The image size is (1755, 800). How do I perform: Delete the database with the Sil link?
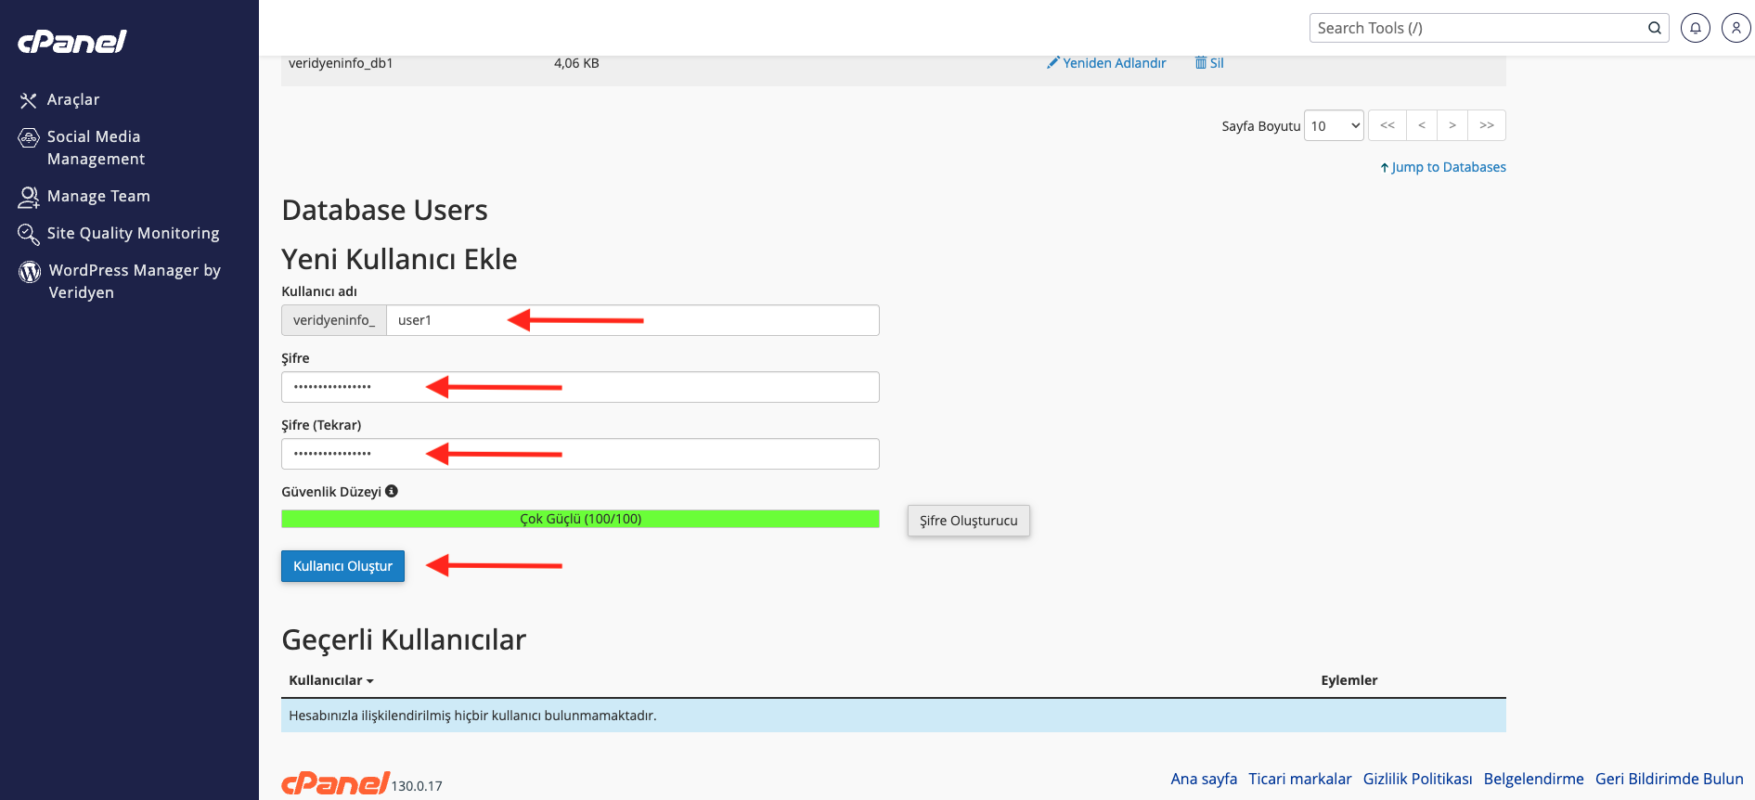[1210, 63]
